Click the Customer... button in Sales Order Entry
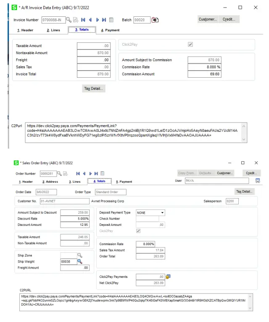 pyautogui.click(x=225, y=173)
